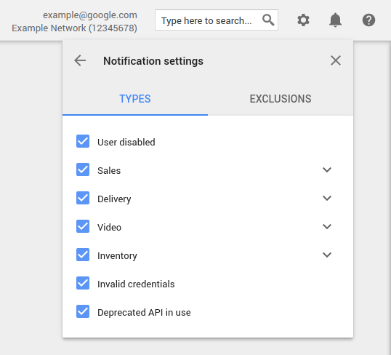
Task: Uncheck the Inventory checkbox
Action: coord(83,255)
